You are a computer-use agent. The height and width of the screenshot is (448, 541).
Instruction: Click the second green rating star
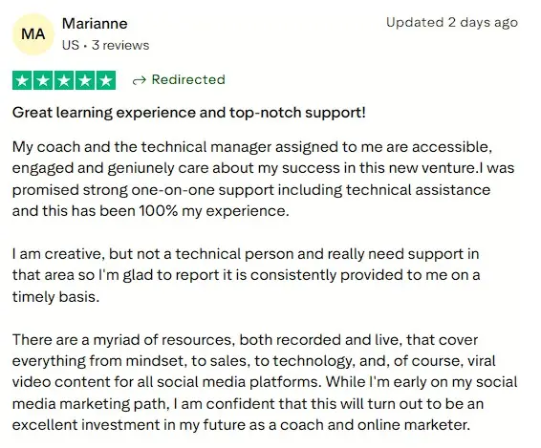coord(43,80)
